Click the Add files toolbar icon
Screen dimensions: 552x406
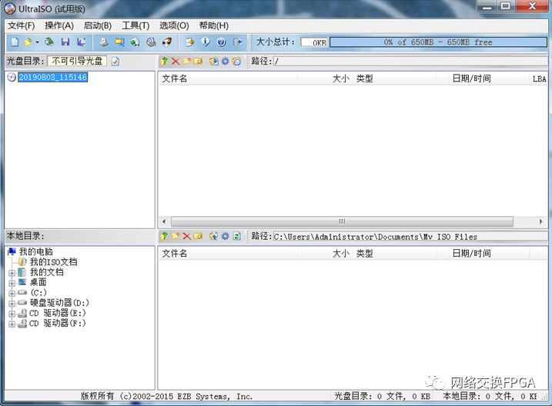[x=189, y=42]
